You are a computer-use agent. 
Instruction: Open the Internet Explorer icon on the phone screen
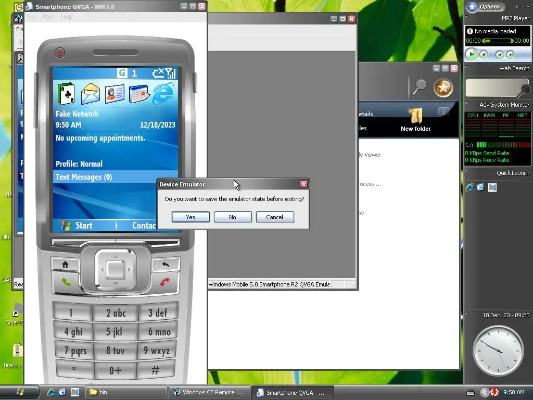click(x=163, y=93)
